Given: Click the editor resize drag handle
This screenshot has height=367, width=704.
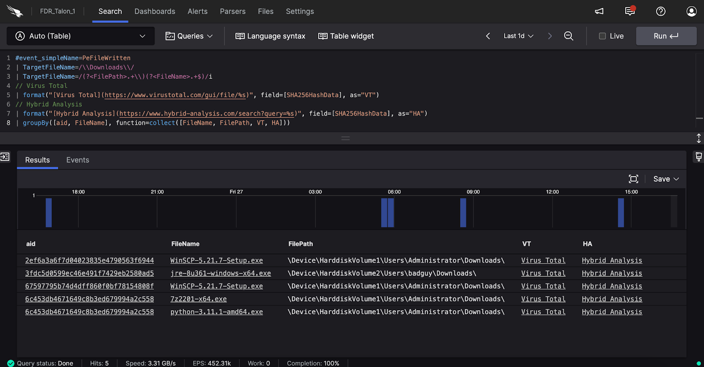Looking at the screenshot, I should click(345, 138).
